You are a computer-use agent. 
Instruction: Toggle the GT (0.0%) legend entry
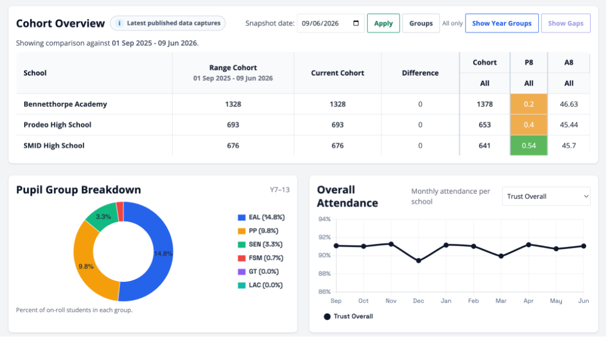(258, 271)
